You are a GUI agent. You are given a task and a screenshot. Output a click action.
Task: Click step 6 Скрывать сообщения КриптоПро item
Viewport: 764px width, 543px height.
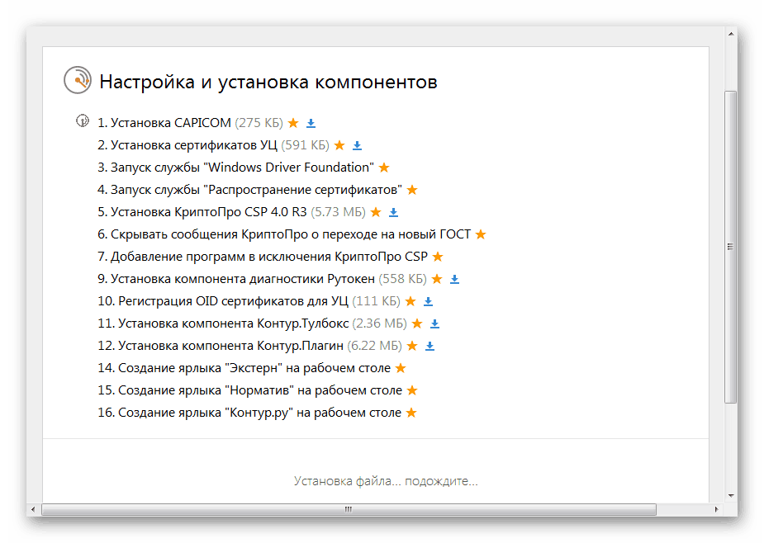[284, 234]
